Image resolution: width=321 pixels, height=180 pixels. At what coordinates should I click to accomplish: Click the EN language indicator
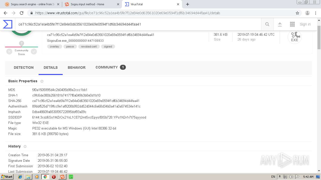coord(273,177)
